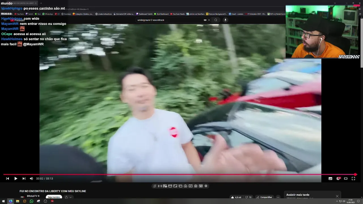Click the pop-up player icon with film strip

click(x=180, y=186)
